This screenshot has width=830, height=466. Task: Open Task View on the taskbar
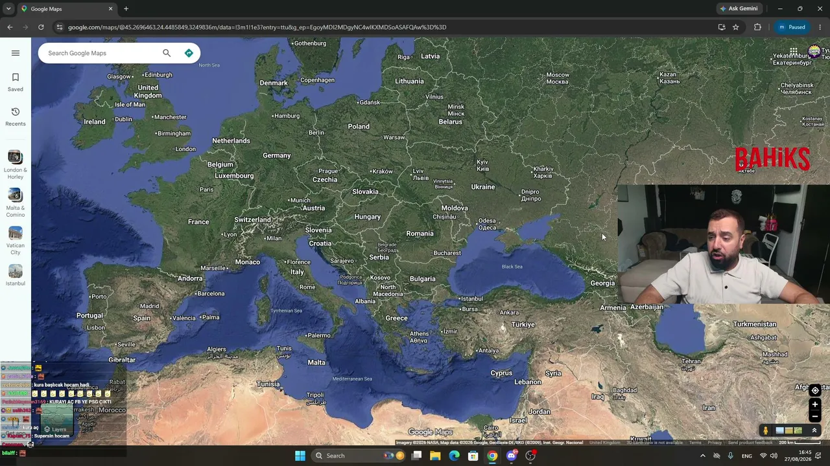click(x=416, y=456)
